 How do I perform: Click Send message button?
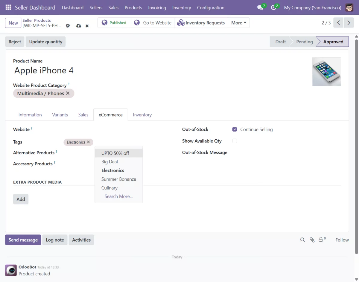click(x=23, y=240)
